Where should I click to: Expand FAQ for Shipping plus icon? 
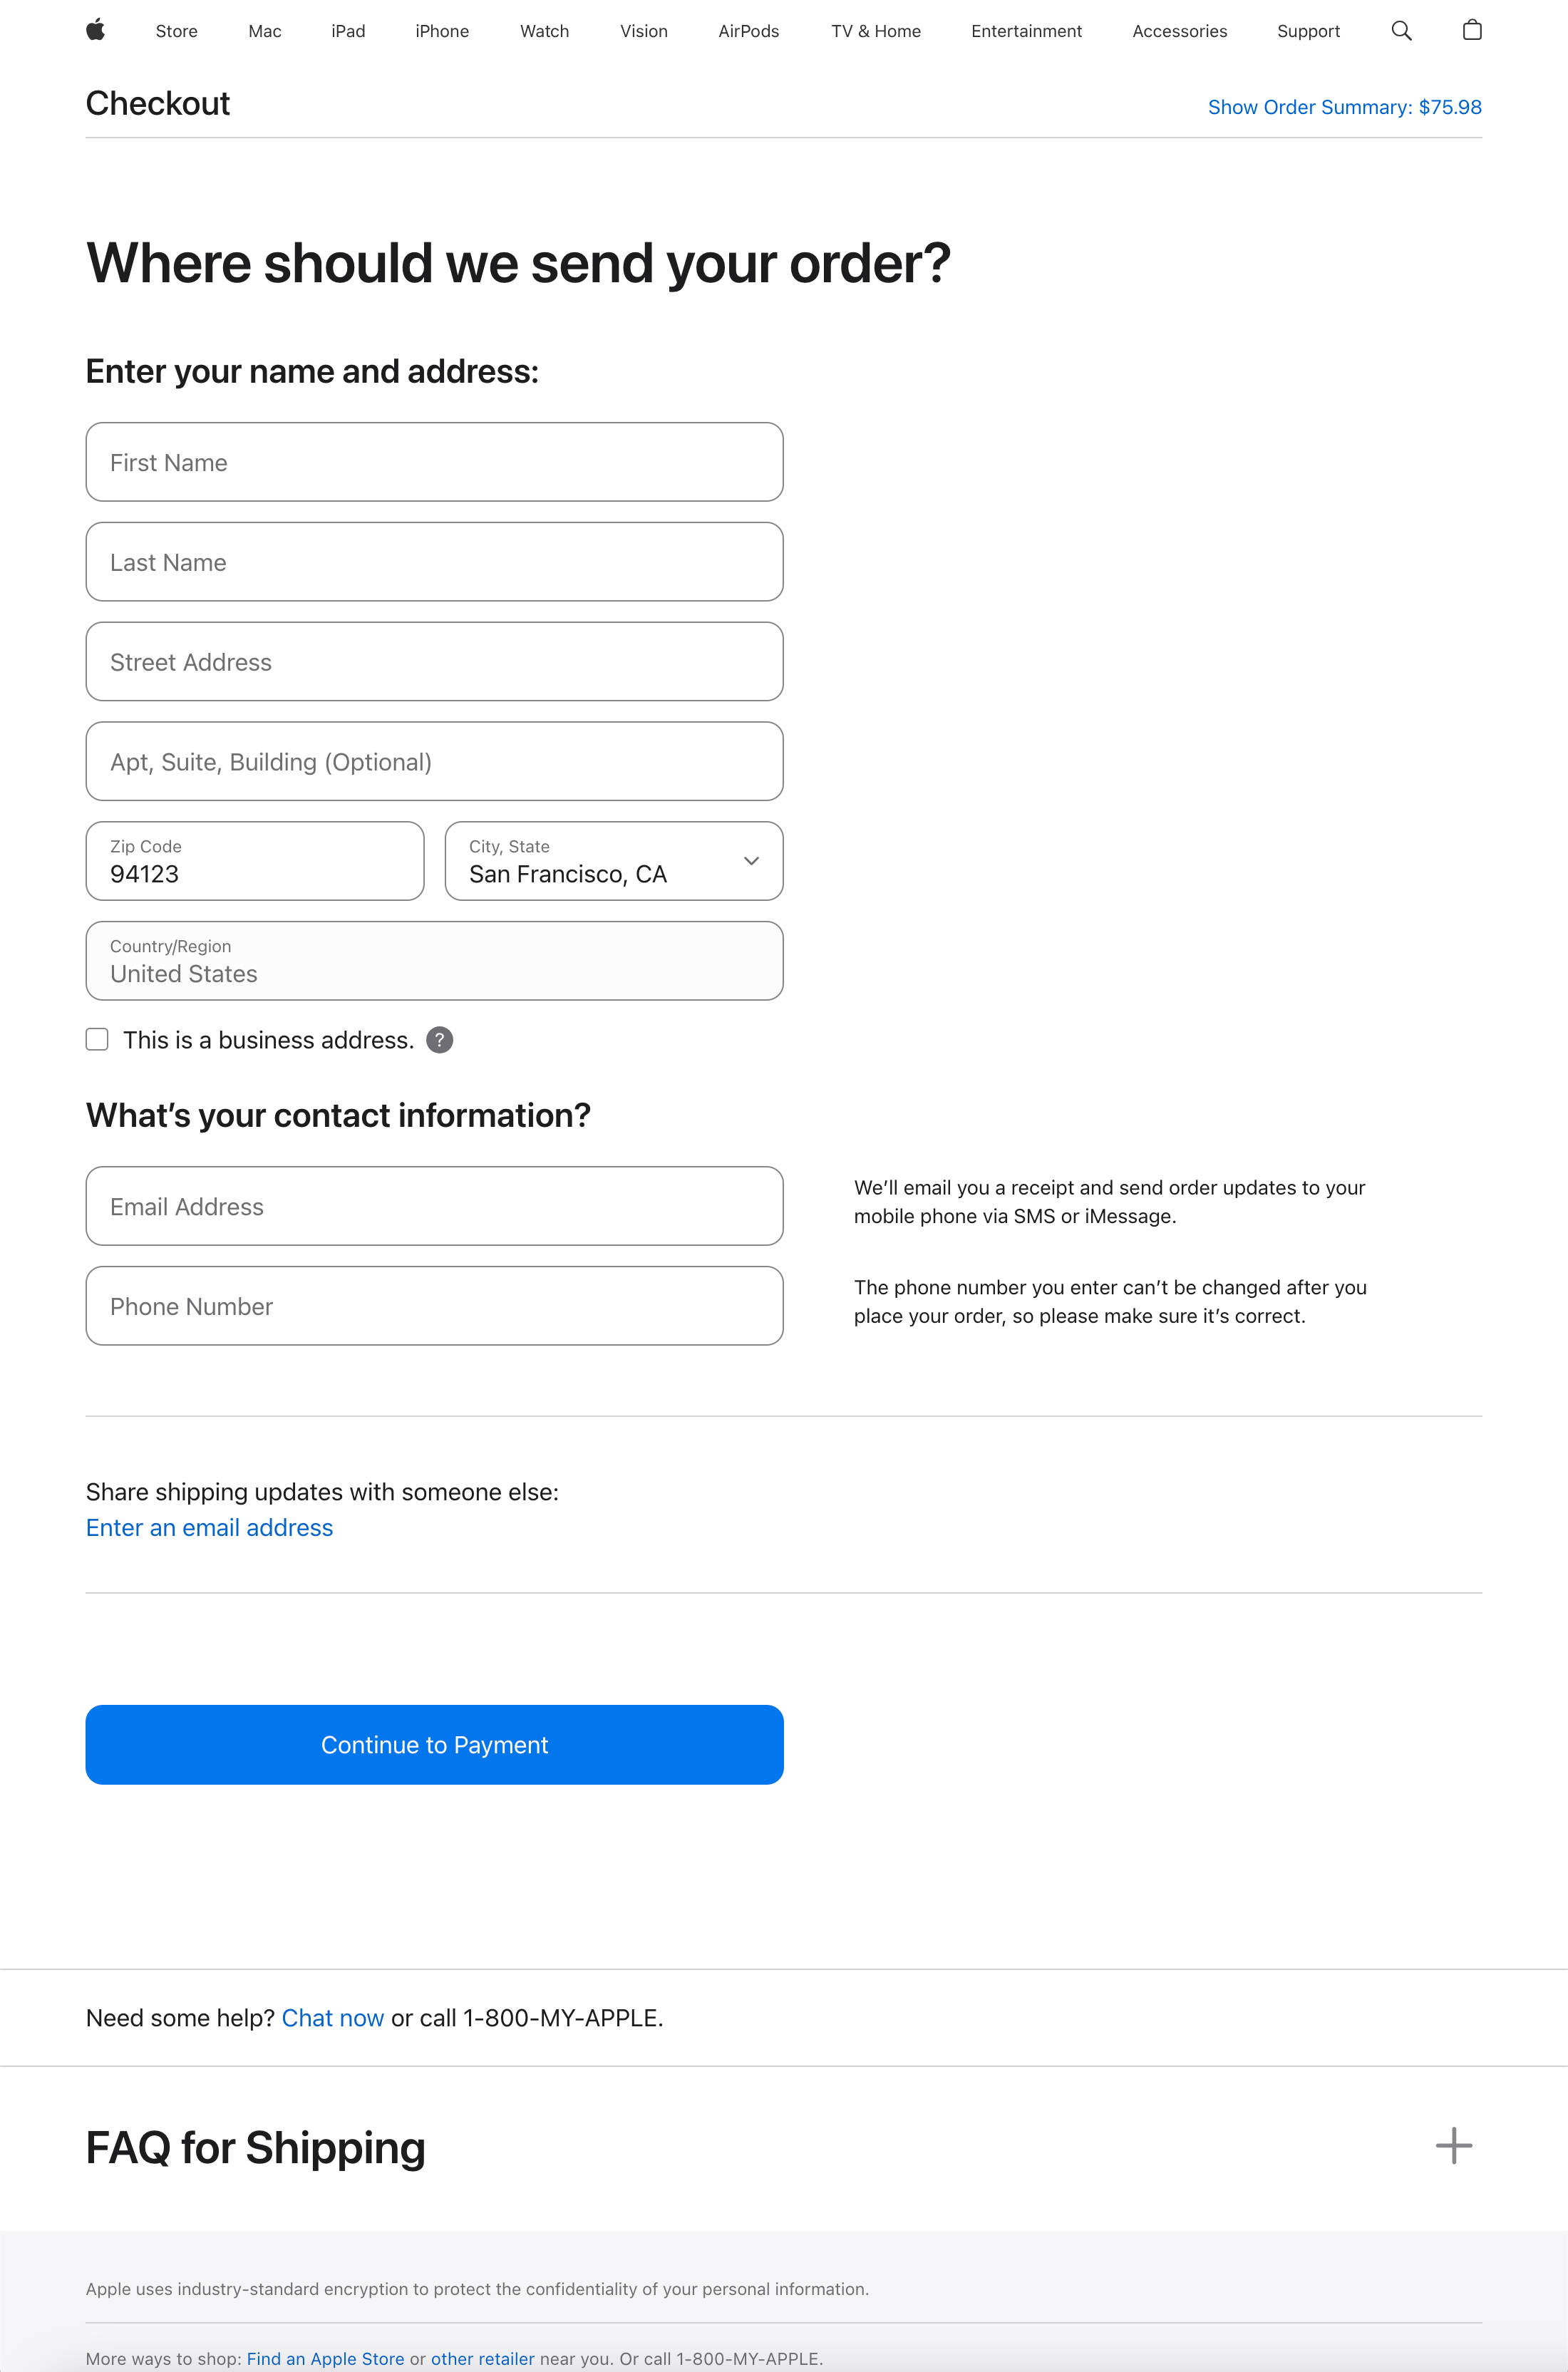click(1453, 2146)
